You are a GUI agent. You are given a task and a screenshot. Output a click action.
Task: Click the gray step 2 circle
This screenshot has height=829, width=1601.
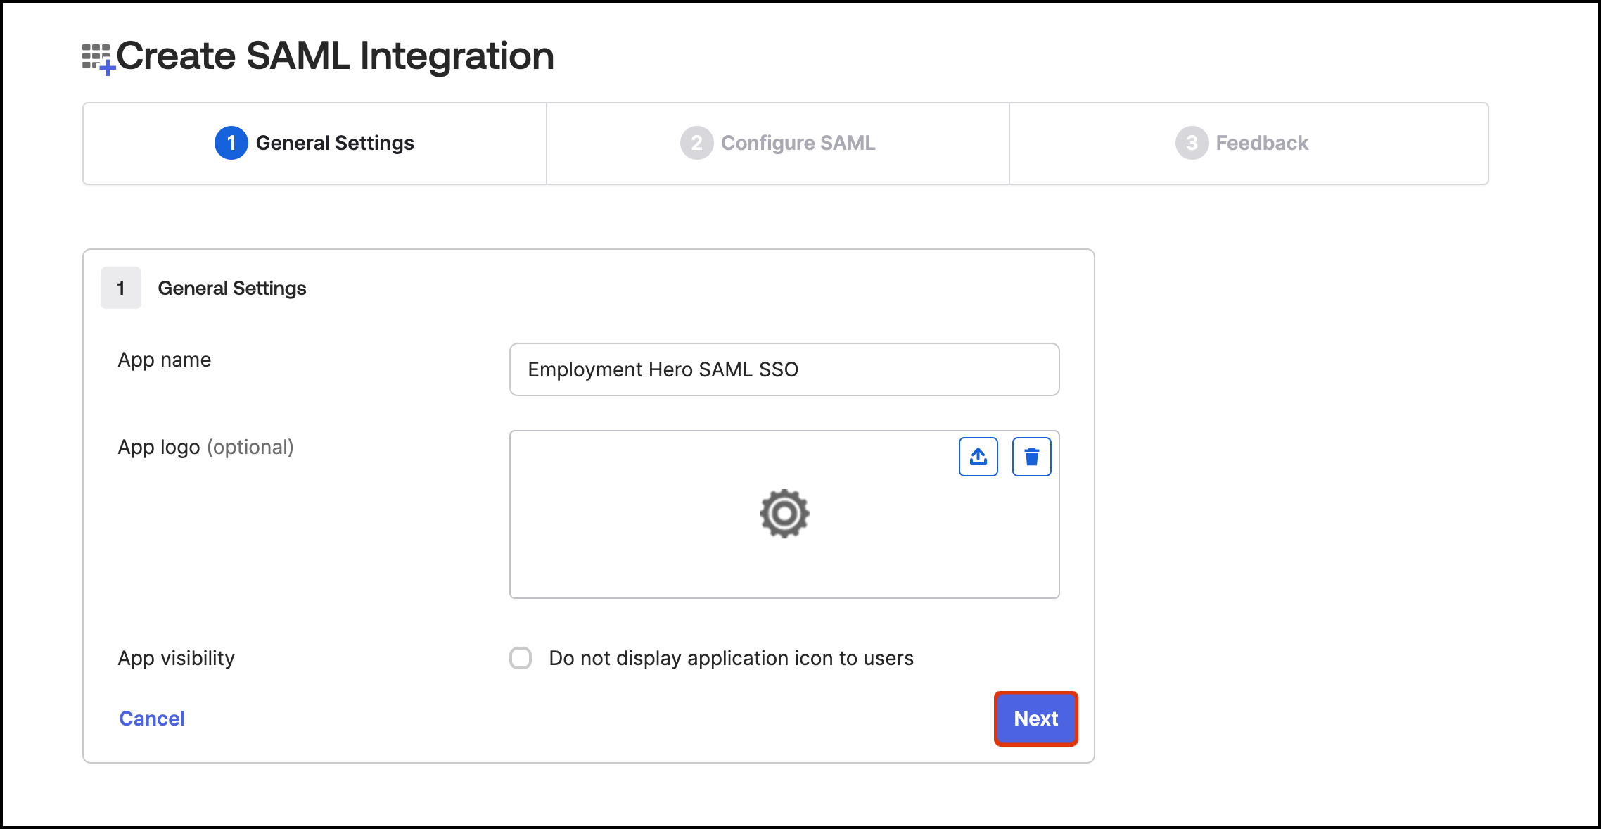[x=696, y=143]
